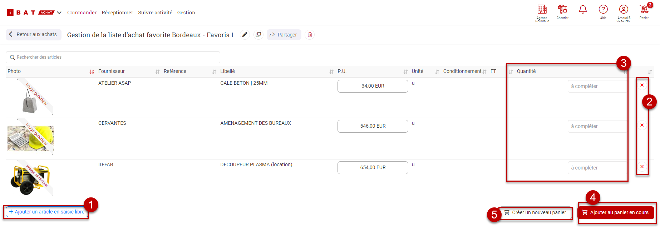Open the Suivre activité menu
The width and height of the screenshot is (660, 236).
pos(155,13)
